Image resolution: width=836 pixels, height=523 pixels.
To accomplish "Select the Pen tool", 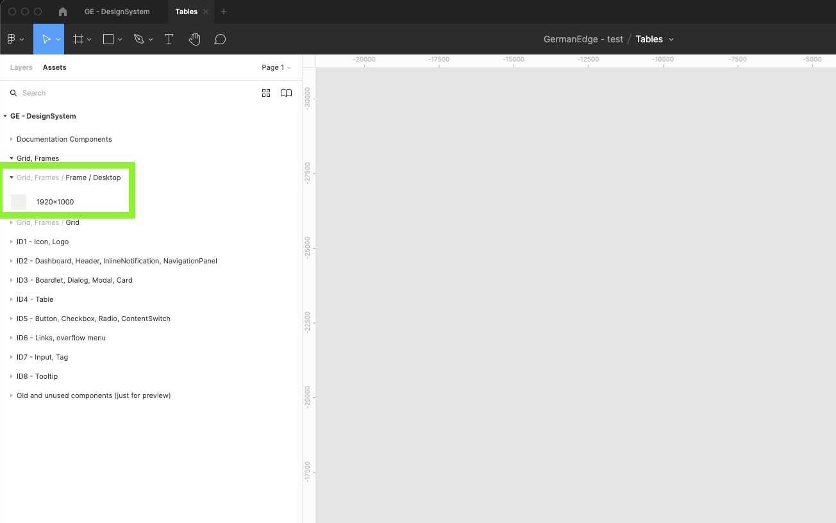I will point(139,39).
